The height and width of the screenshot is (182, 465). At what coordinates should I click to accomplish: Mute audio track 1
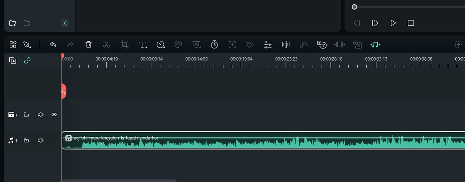pos(40,140)
